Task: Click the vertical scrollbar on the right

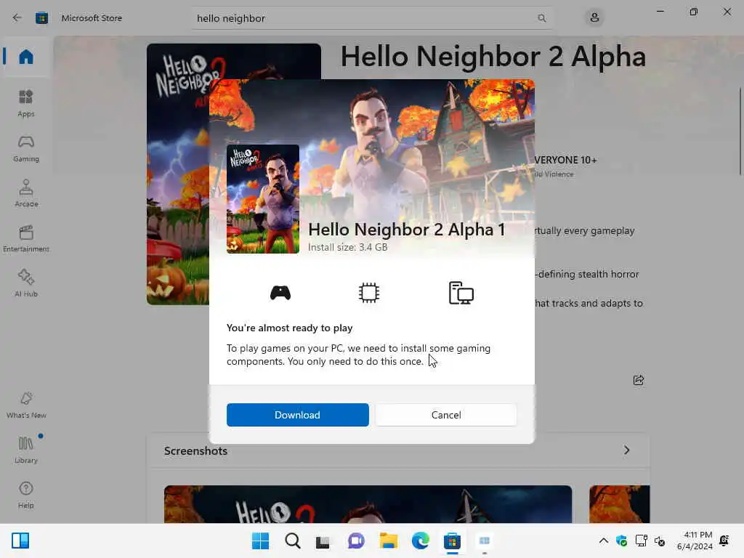Action: click(740, 132)
